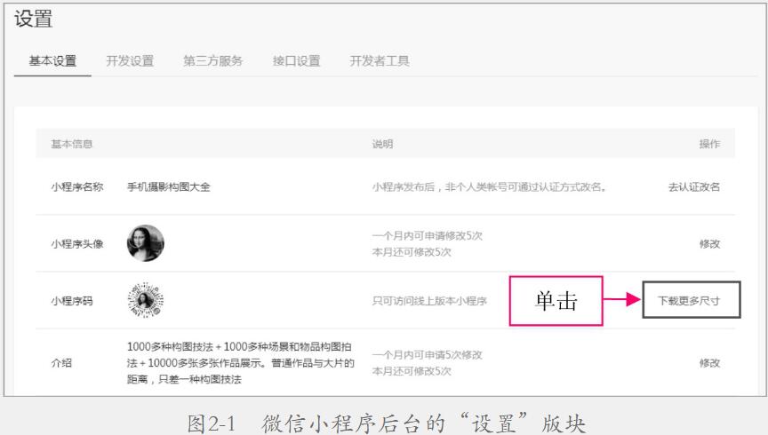
Task: Click the 去认证改名 link
Action: click(693, 186)
